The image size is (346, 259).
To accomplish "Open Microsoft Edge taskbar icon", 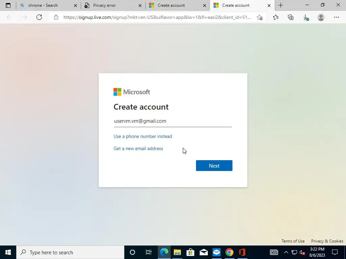I will (164, 252).
